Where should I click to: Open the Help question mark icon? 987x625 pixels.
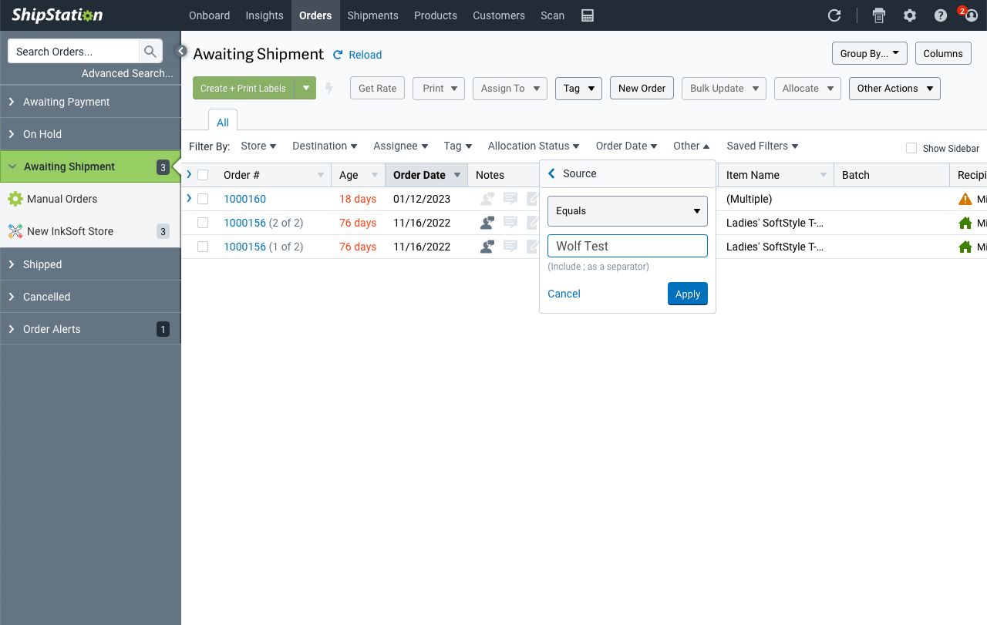click(940, 15)
